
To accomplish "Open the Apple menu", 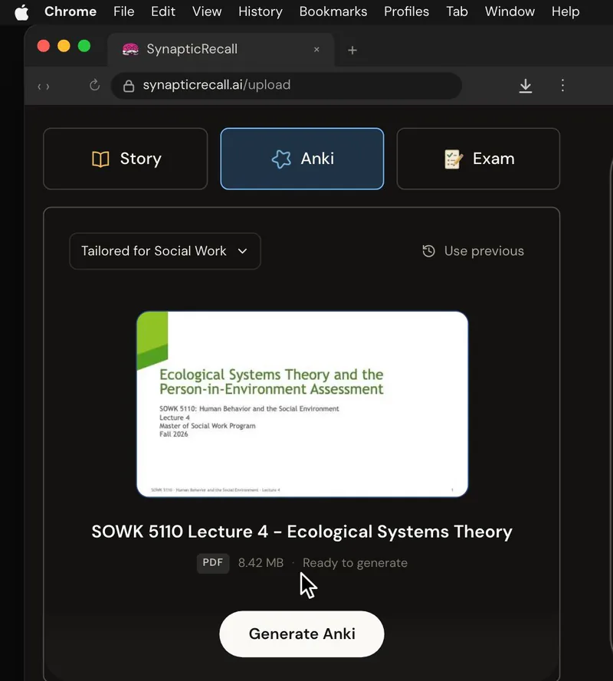I will (21, 11).
